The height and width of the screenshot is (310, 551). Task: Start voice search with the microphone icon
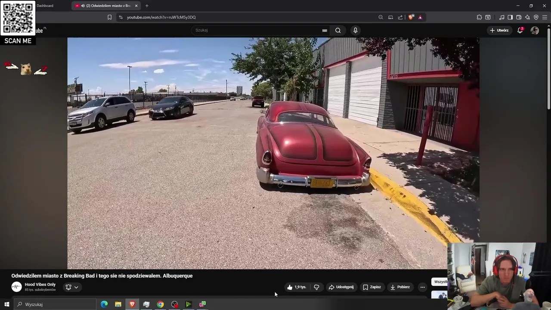(x=355, y=30)
